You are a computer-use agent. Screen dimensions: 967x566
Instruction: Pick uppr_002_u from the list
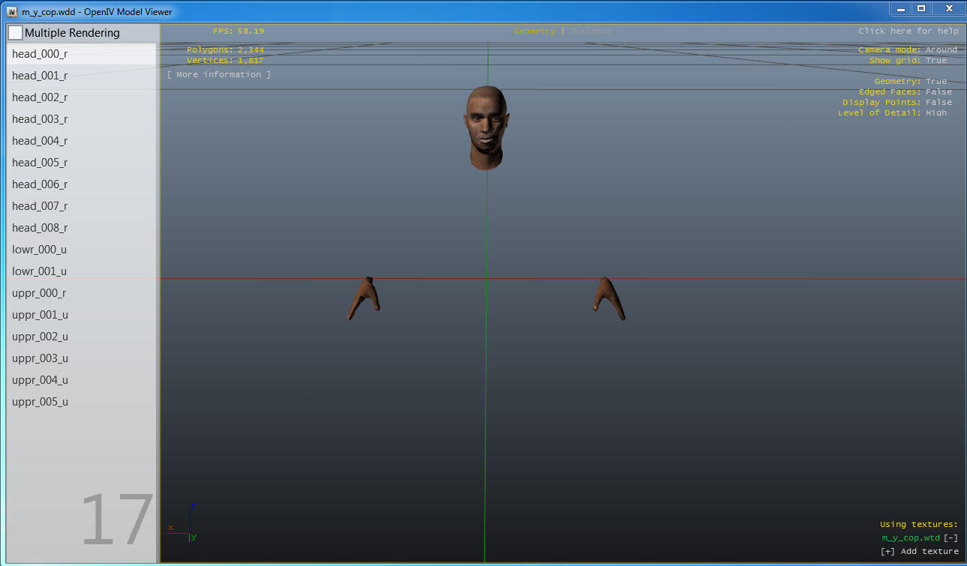81,337
